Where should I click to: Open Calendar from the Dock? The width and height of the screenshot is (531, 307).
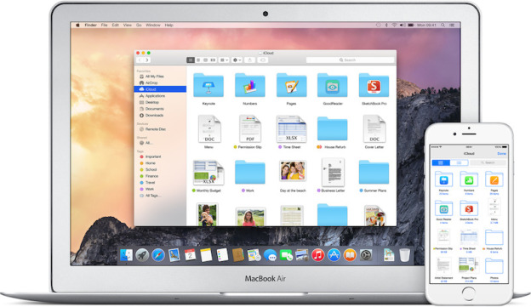coord(190,255)
